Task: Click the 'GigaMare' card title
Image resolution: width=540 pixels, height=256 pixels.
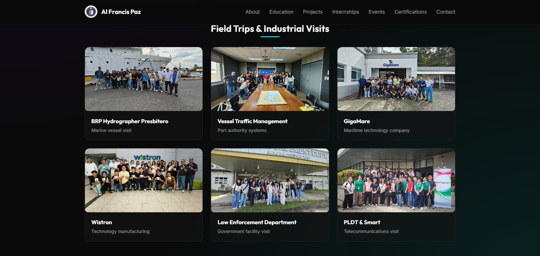Action: pyautogui.click(x=357, y=121)
